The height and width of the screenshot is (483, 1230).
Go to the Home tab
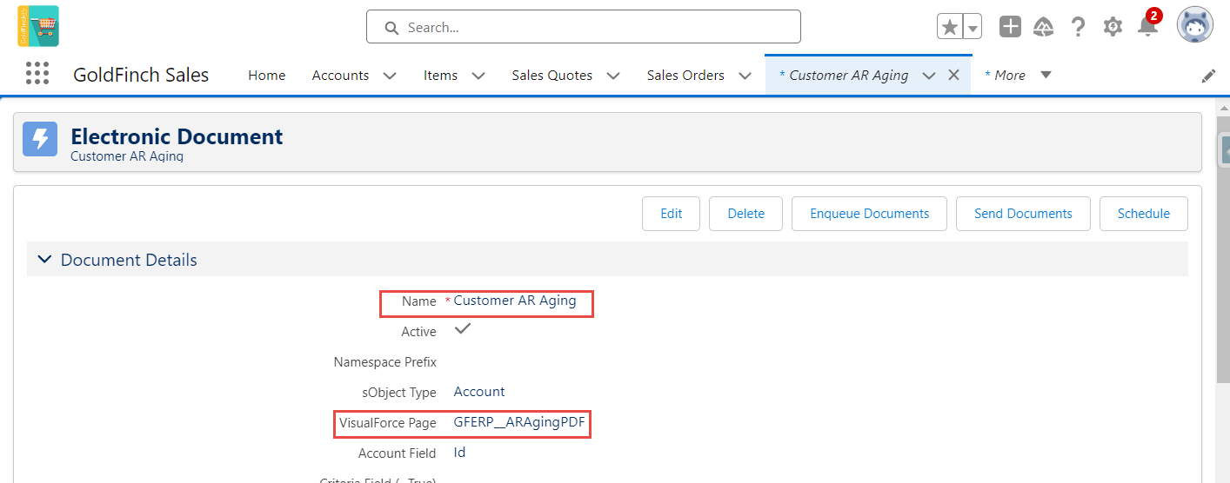[266, 76]
